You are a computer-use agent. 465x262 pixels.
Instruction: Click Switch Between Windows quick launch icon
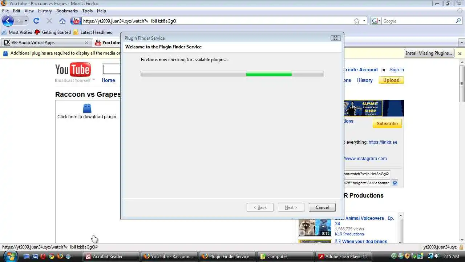click(35, 257)
